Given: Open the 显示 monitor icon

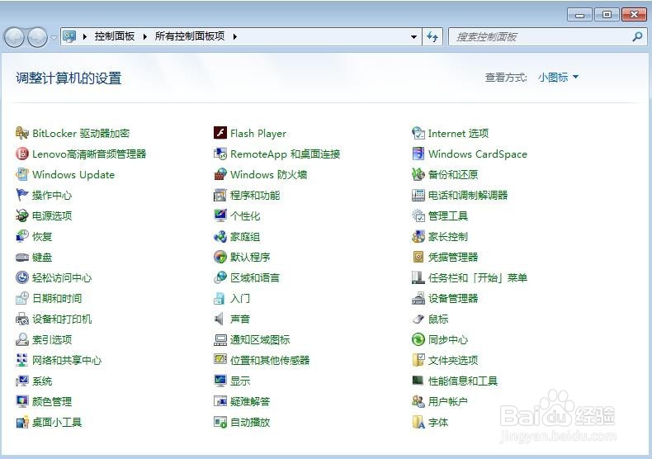Looking at the screenshot, I should click(x=220, y=381).
